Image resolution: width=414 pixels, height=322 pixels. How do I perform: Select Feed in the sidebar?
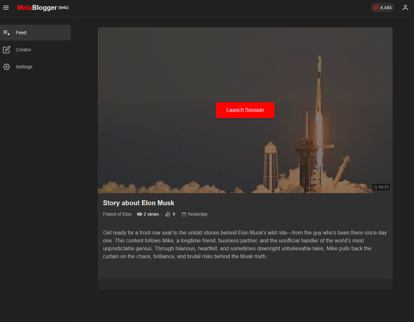(35, 33)
